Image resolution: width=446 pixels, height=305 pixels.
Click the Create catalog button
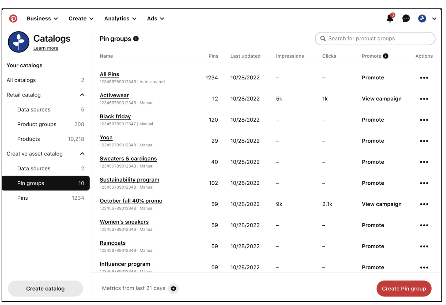pyautogui.click(x=45, y=289)
